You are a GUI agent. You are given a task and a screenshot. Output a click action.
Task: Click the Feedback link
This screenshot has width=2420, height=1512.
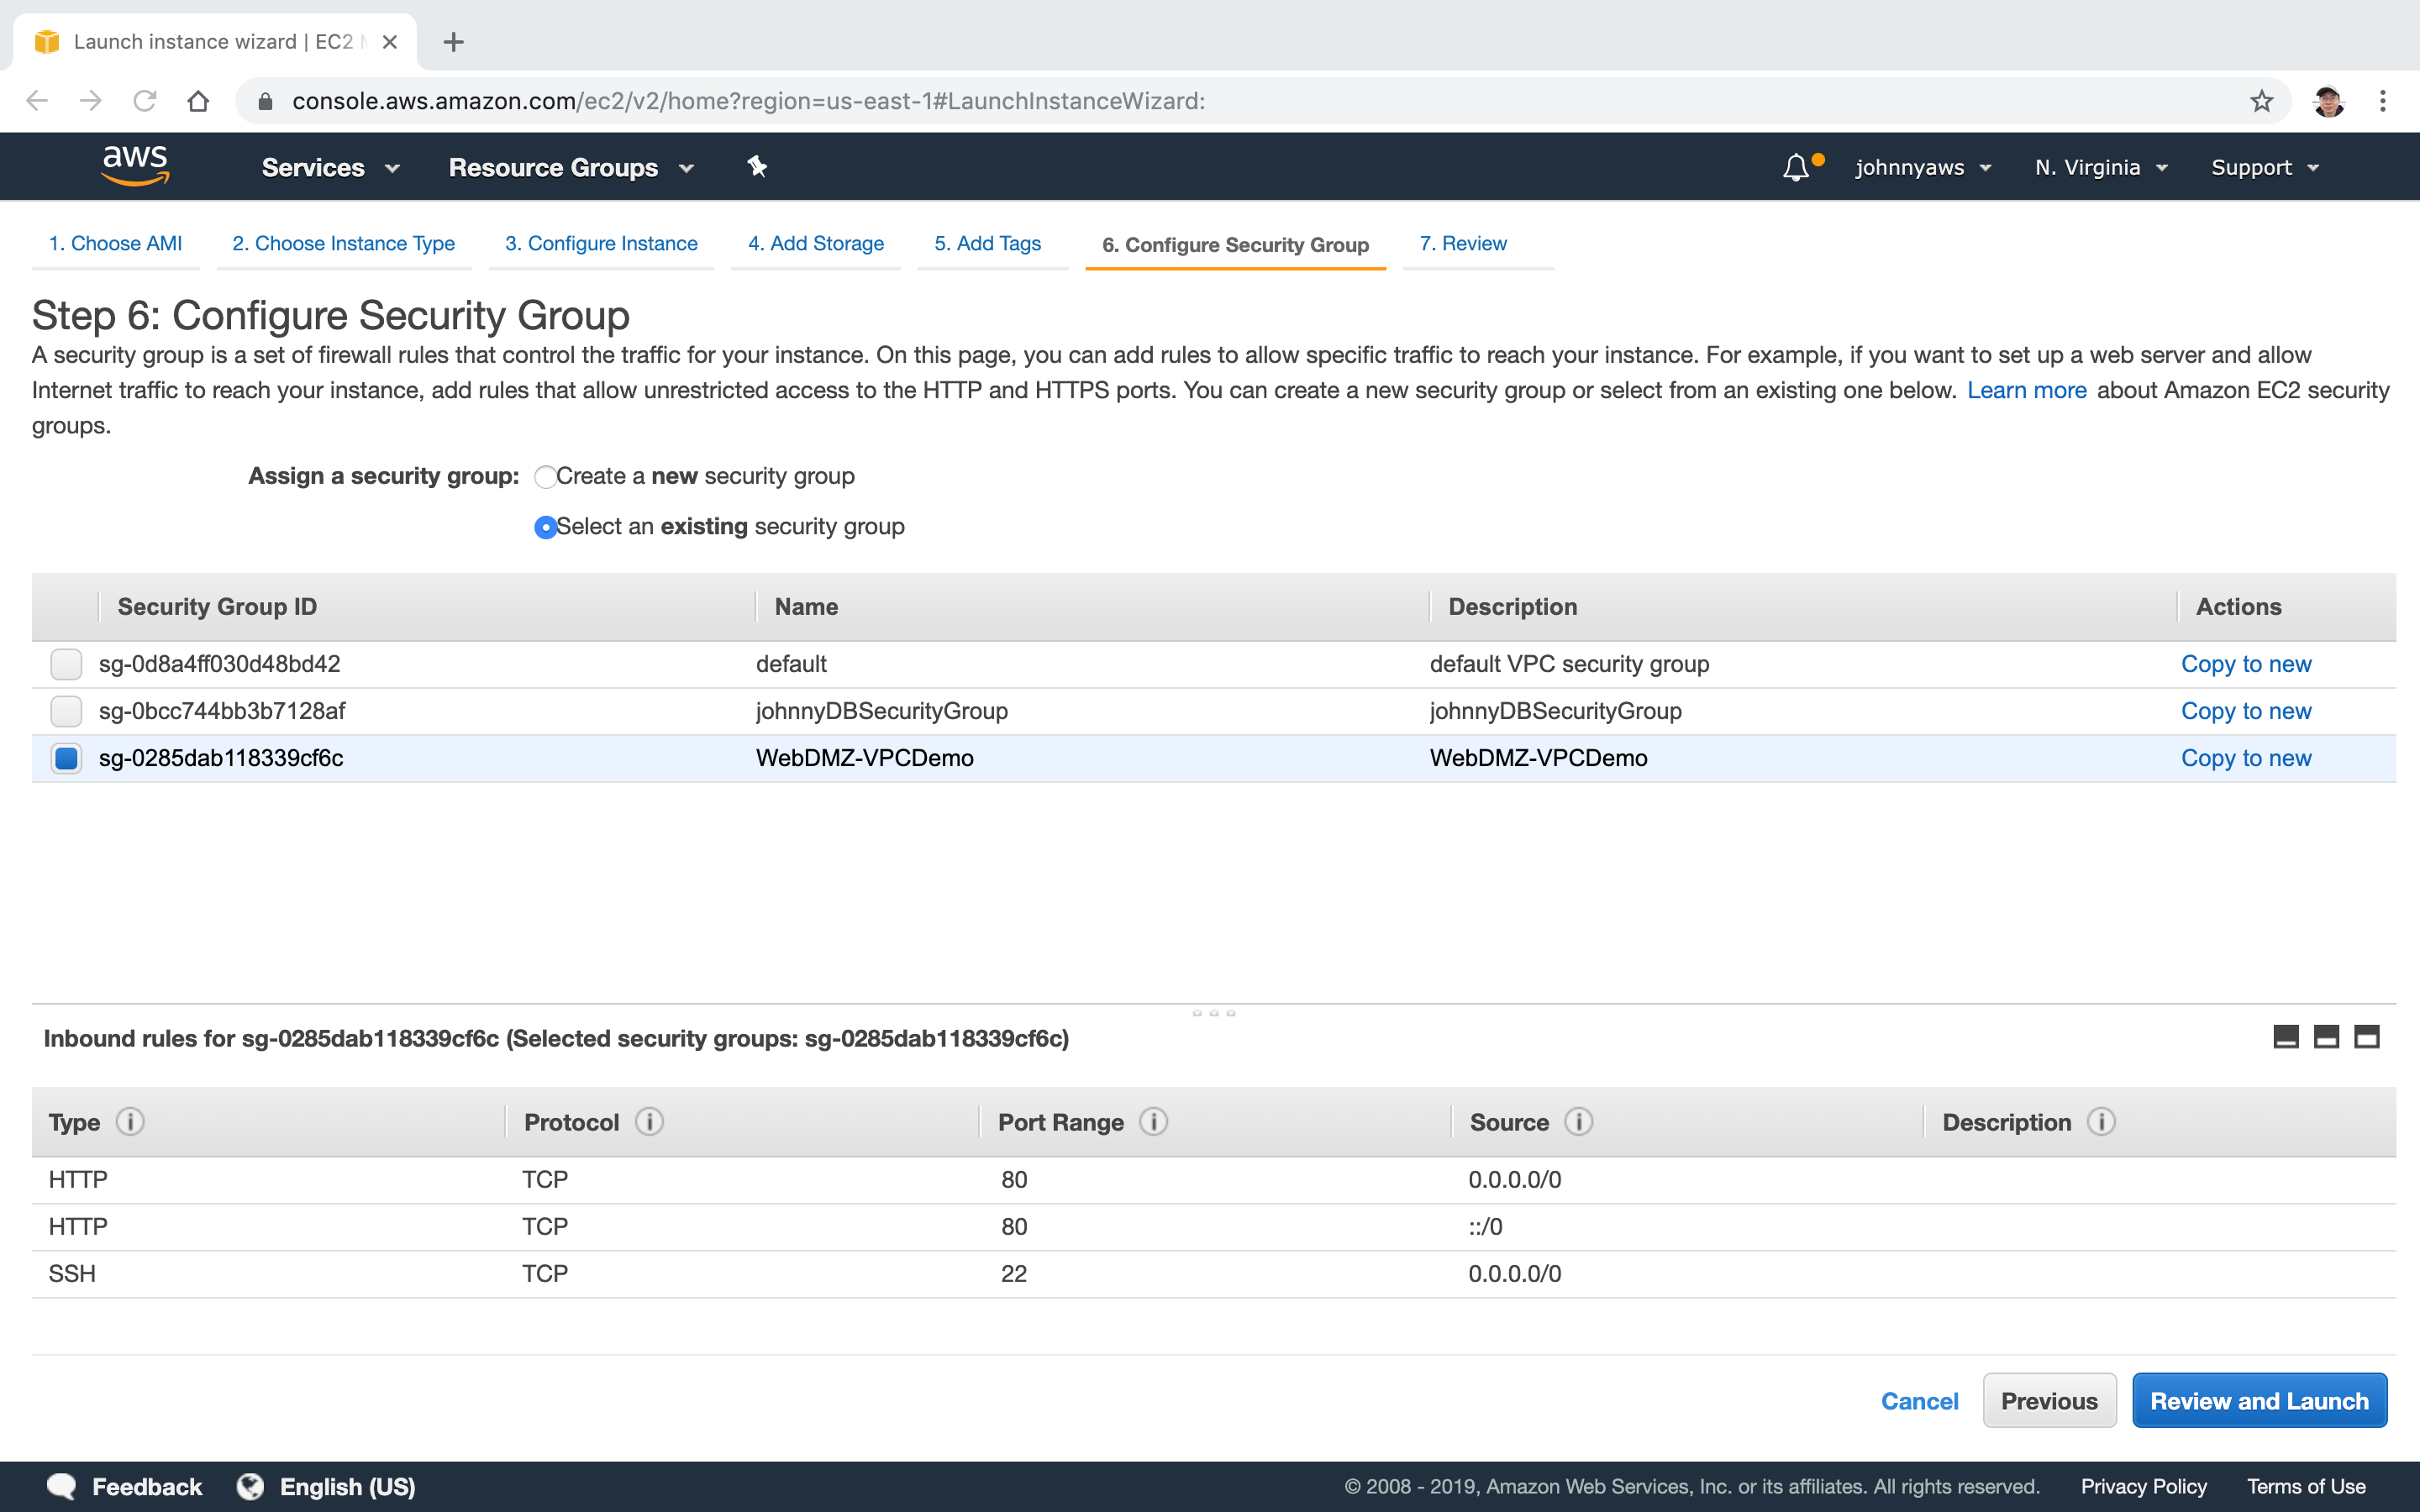[146, 1487]
